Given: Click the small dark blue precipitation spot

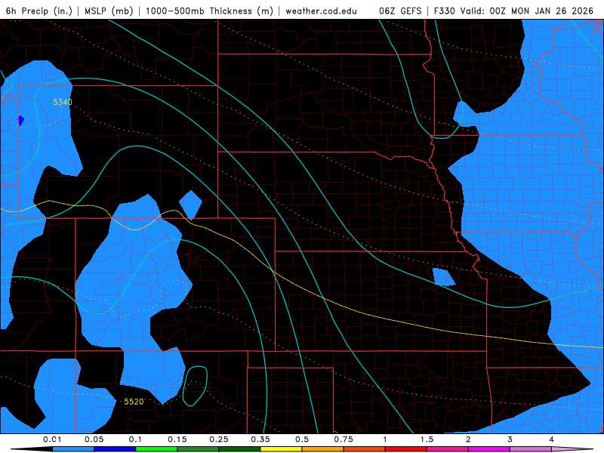Looking at the screenshot, I should 21,121.
